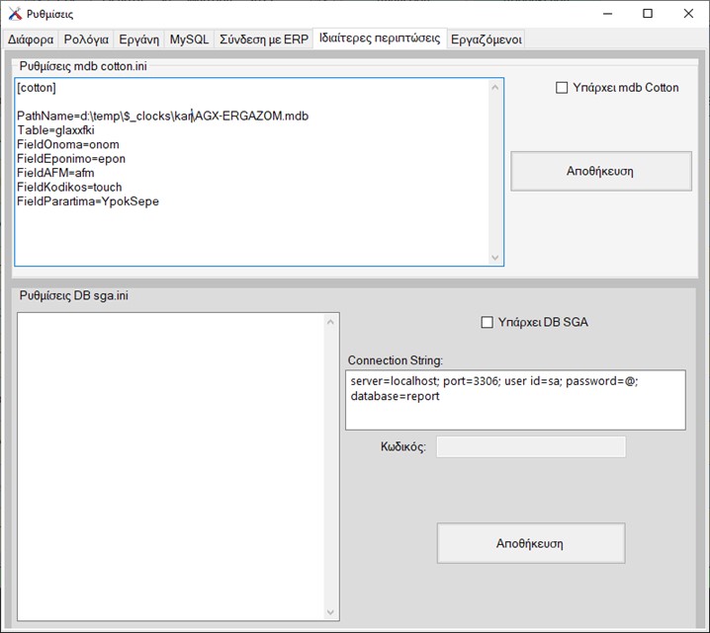Viewport: 710px width, 633px height.
Task: Open the Ρολόγια tab
Action: (86, 40)
